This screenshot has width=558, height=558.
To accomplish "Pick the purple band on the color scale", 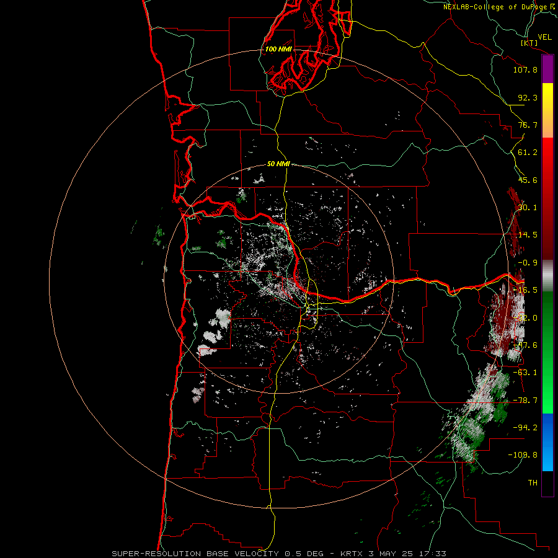I will tap(547, 69).
